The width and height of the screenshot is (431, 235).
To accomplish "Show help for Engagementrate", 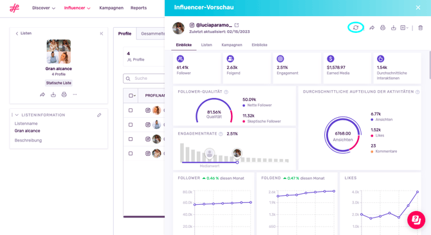I will (221, 134).
